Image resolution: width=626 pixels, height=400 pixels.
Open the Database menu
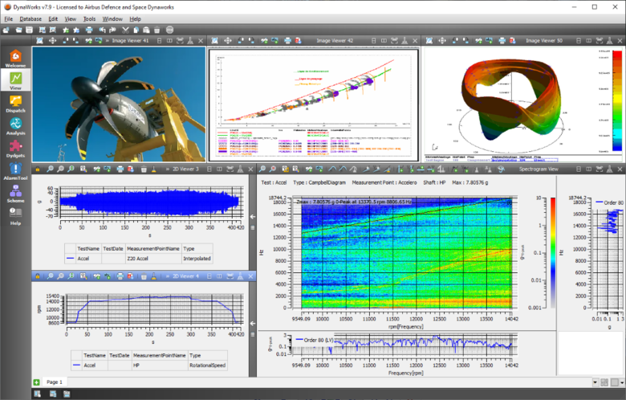(x=31, y=18)
